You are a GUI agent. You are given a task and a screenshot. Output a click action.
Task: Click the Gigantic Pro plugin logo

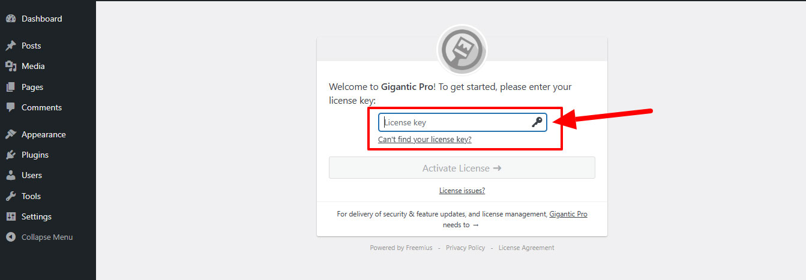[462, 50]
